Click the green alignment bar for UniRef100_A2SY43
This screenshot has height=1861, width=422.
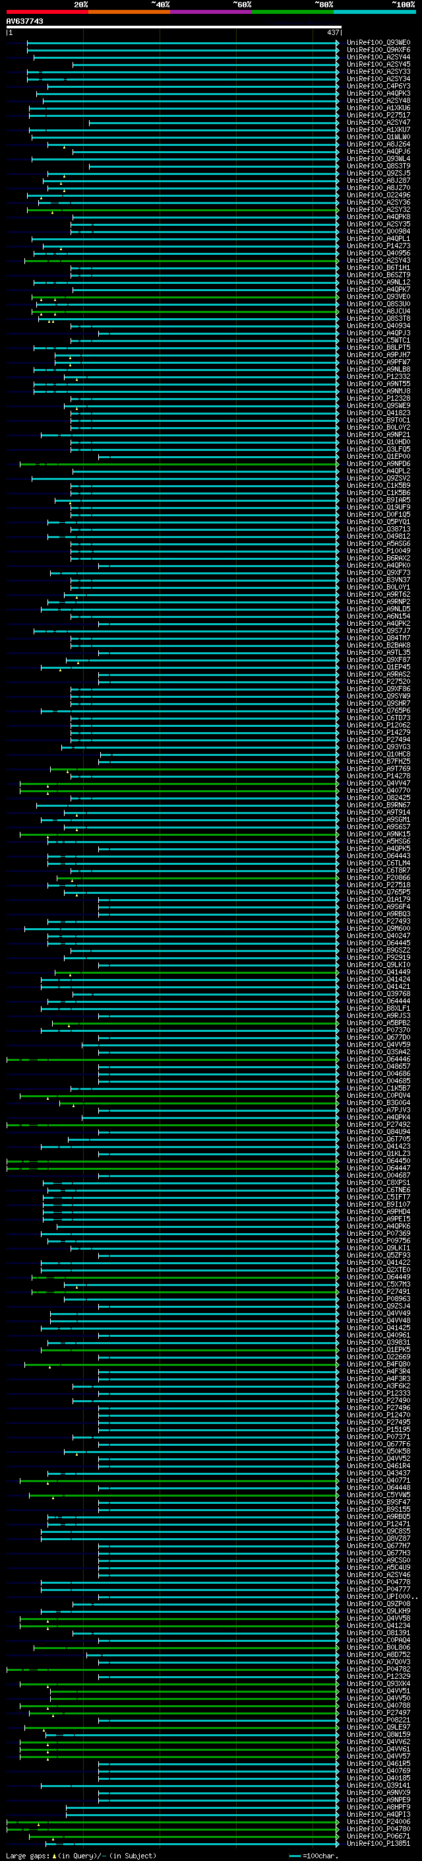(x=182, y=261)
